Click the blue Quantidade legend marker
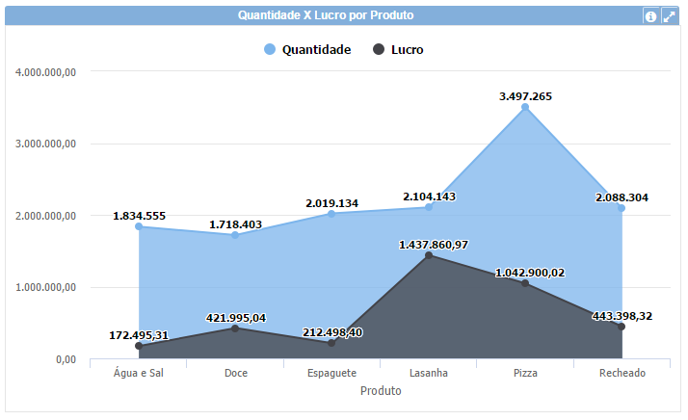Viewport: 688px width, 420px height. (x=269, y=49)
